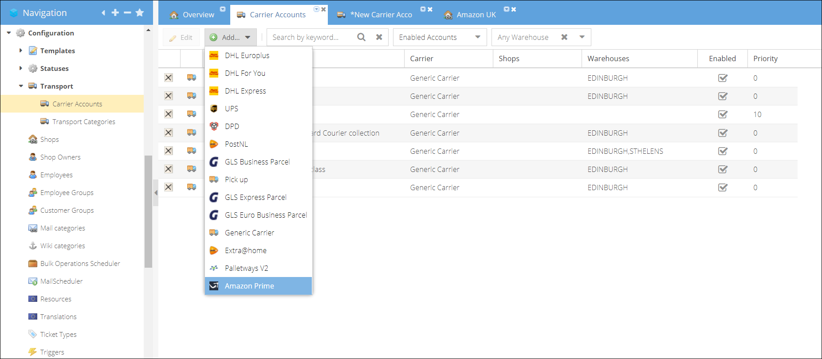Collapse the Transport tree node

(21, 86)
